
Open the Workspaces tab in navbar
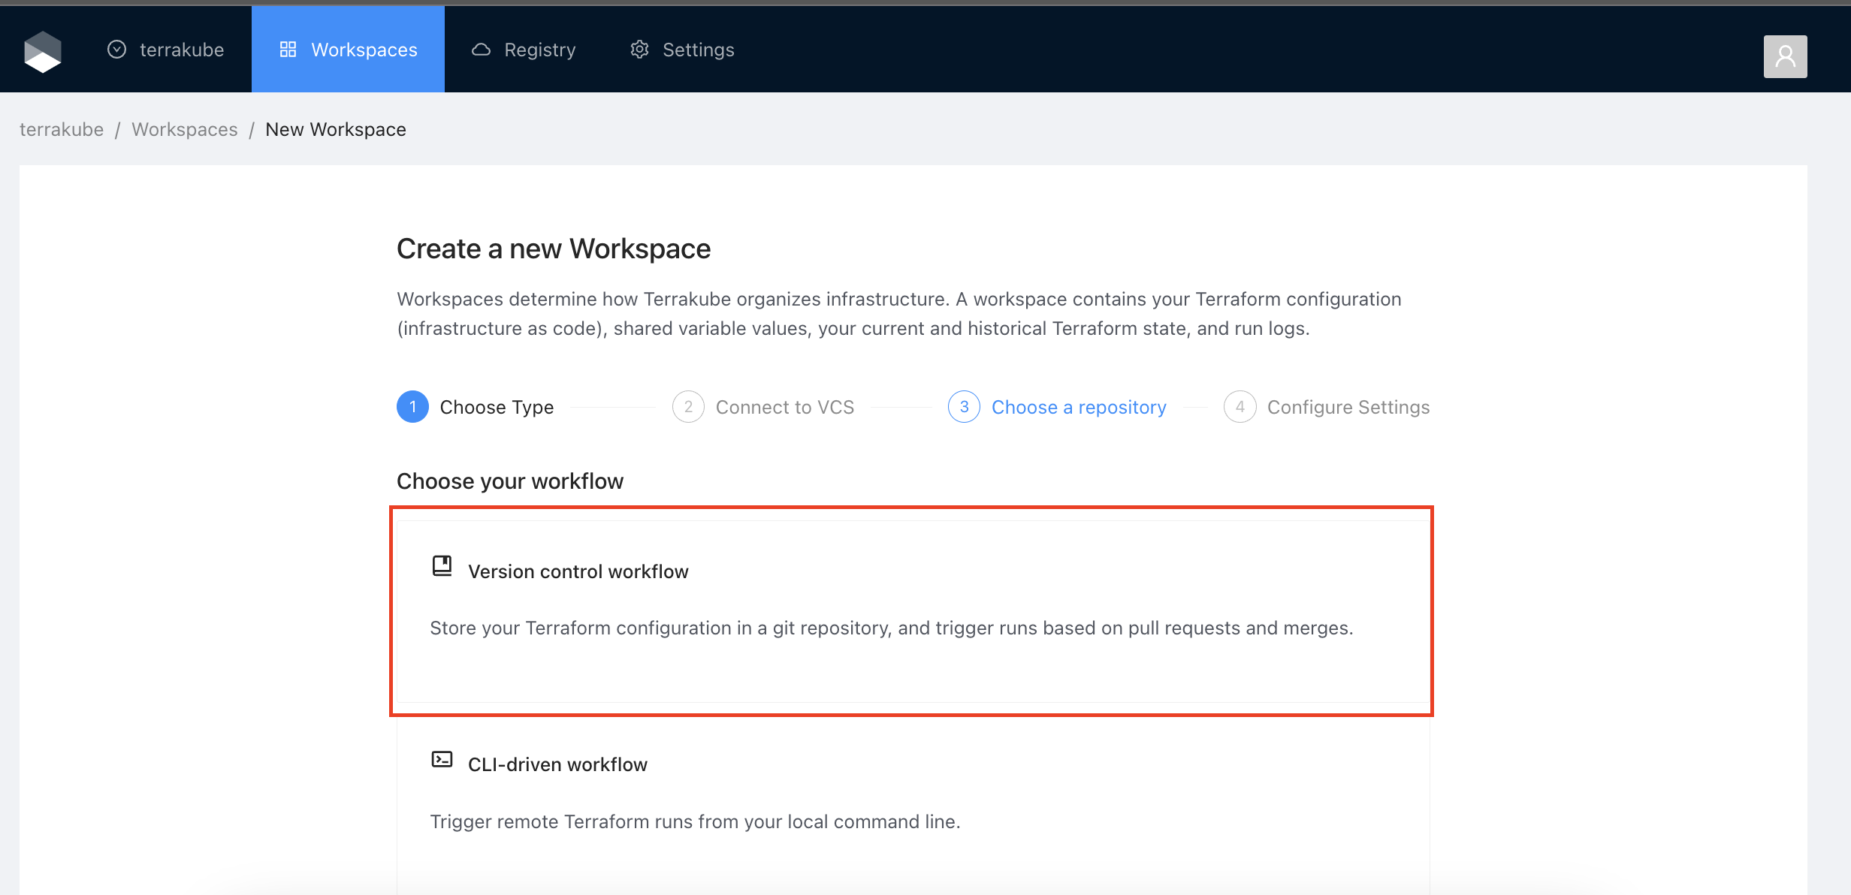click(x=364, y=50)
